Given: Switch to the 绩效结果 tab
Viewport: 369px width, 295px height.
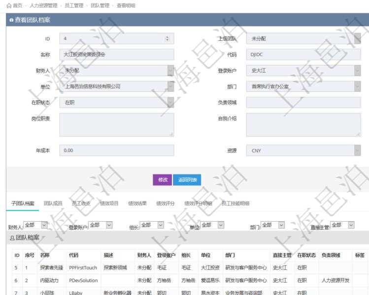Looking at the screenshot, I should (137, 204).
